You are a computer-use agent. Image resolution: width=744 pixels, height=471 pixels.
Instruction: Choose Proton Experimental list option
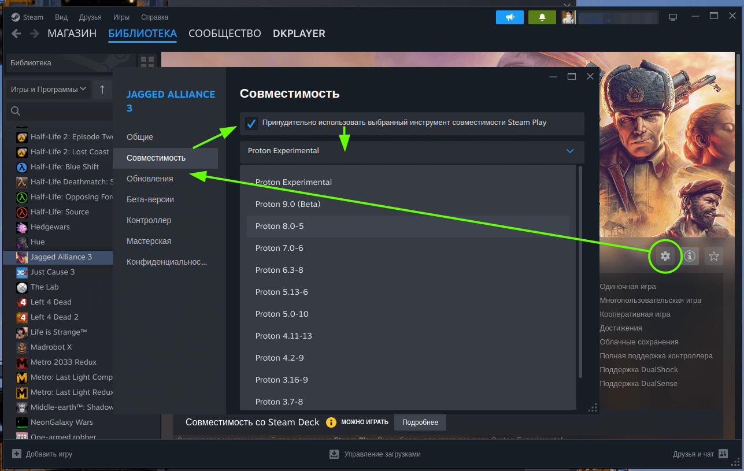[x=408, y=182]
